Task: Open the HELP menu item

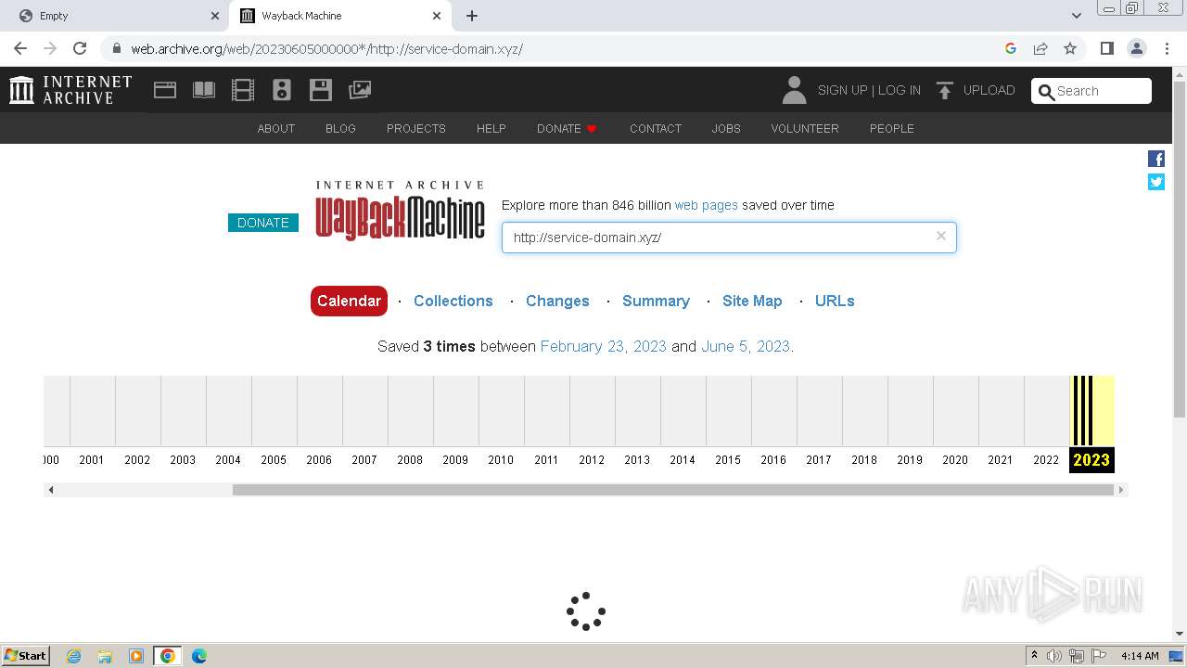Action: (x=491, y=128)
